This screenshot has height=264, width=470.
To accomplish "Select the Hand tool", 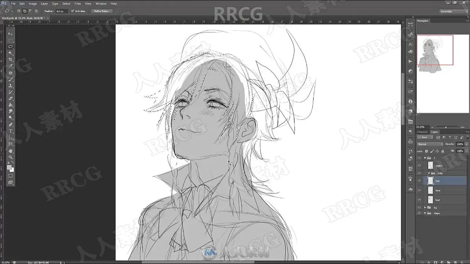I will 11,151.
